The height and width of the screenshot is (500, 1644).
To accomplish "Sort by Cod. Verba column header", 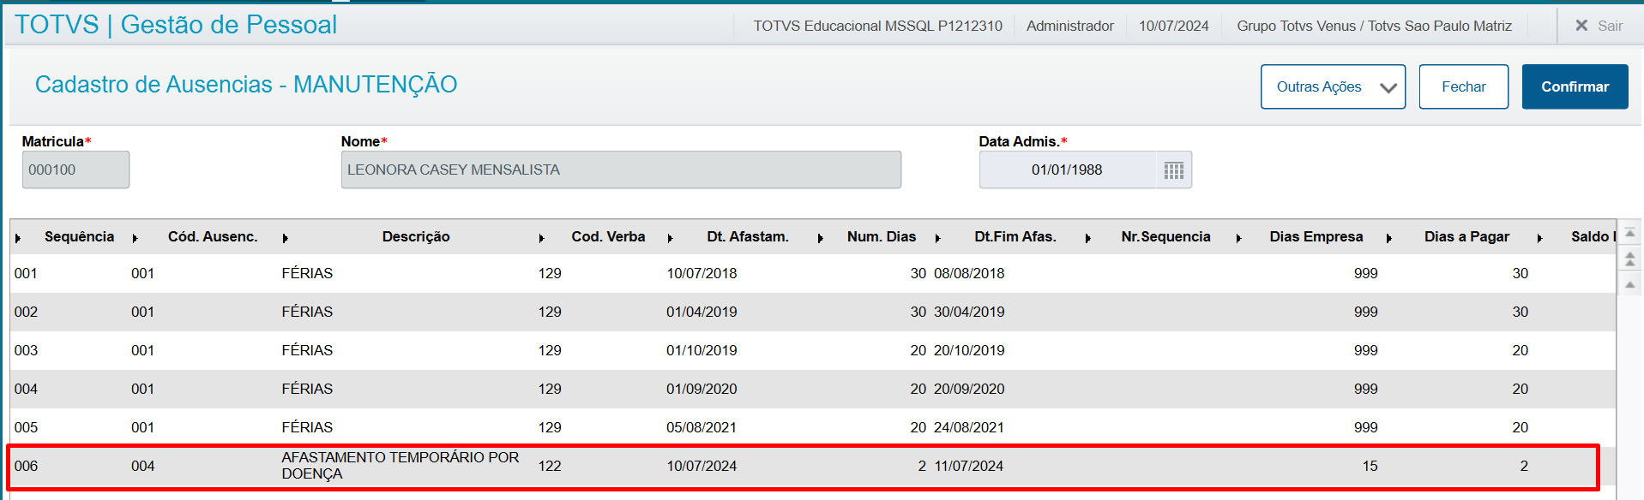I will (608, 236).
